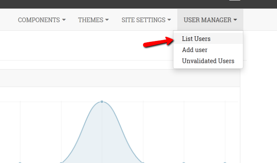Open Unvalidated Users menu entry
Screen dimensions: 277x163
pyautogui.click(x=208, y=61)
